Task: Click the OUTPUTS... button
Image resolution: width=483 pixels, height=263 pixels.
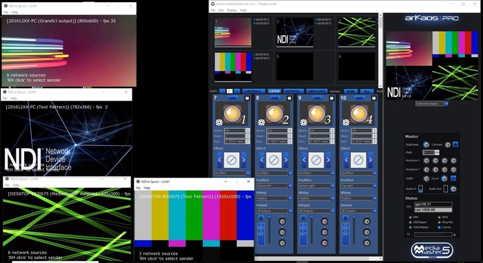Action: (293, 92)
